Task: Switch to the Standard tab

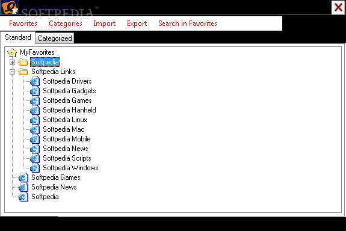Action: pyautogui.click(x=18, y=37)
